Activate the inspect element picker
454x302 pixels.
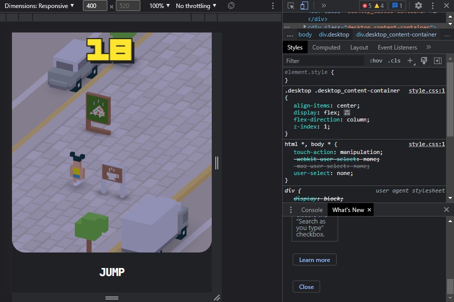click(291, 6)
